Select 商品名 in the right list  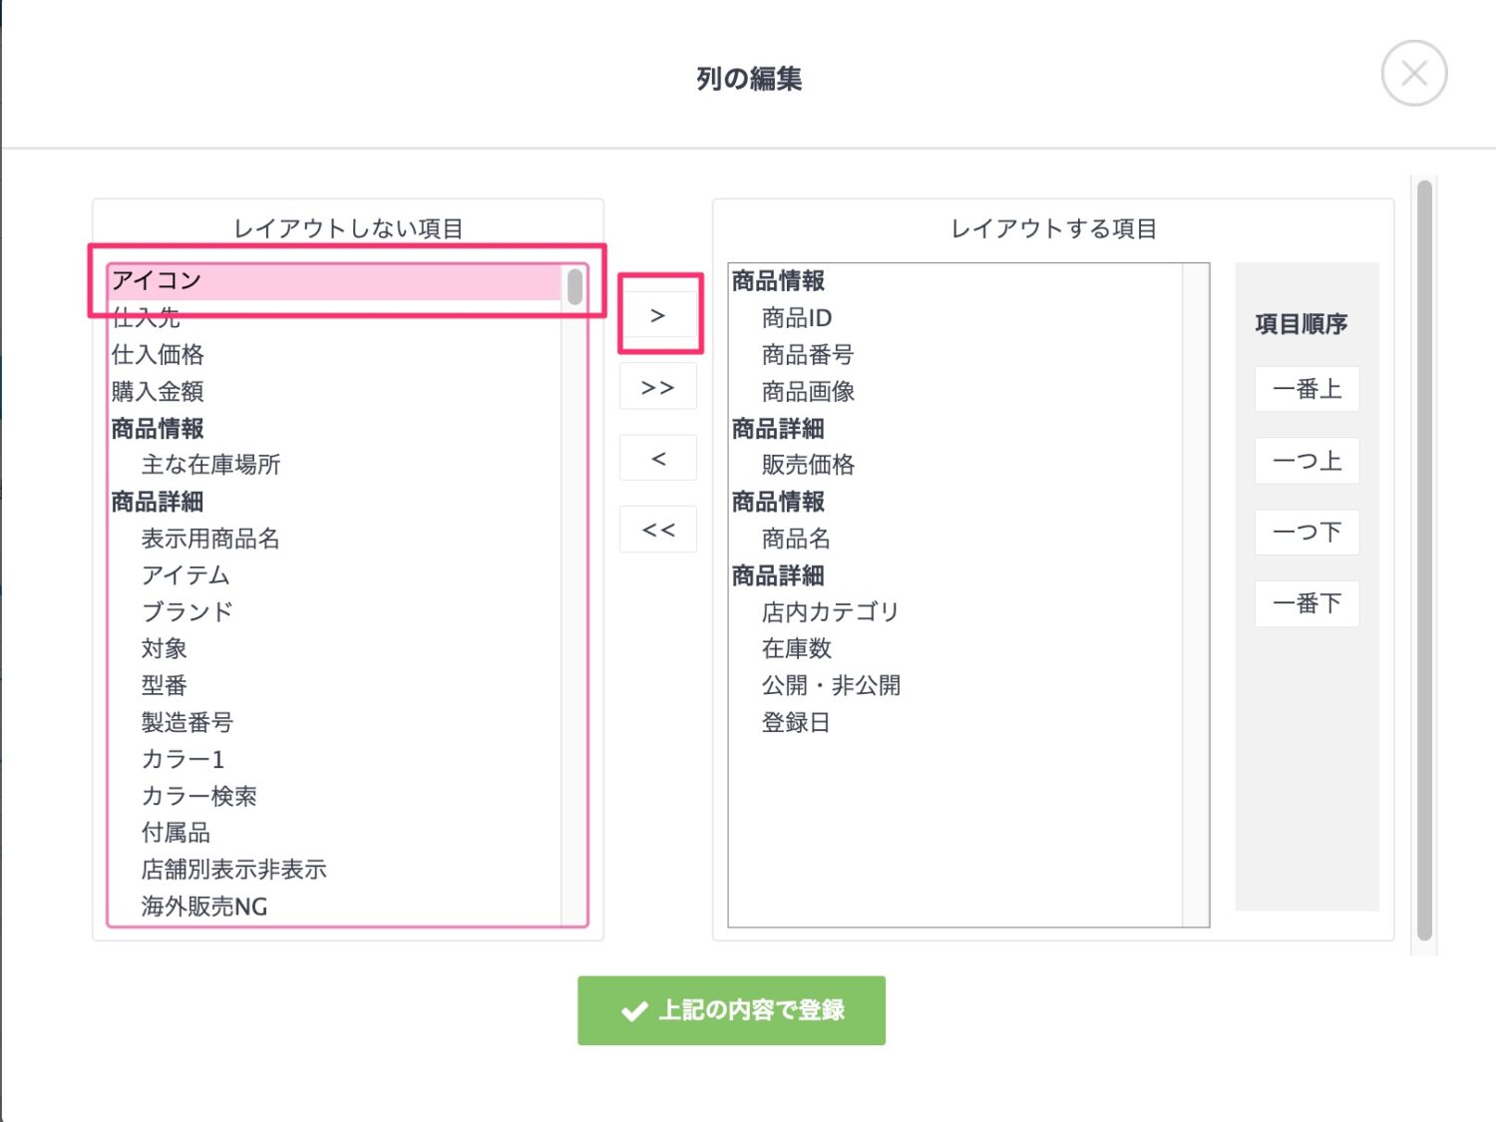(x=955, y=539)
